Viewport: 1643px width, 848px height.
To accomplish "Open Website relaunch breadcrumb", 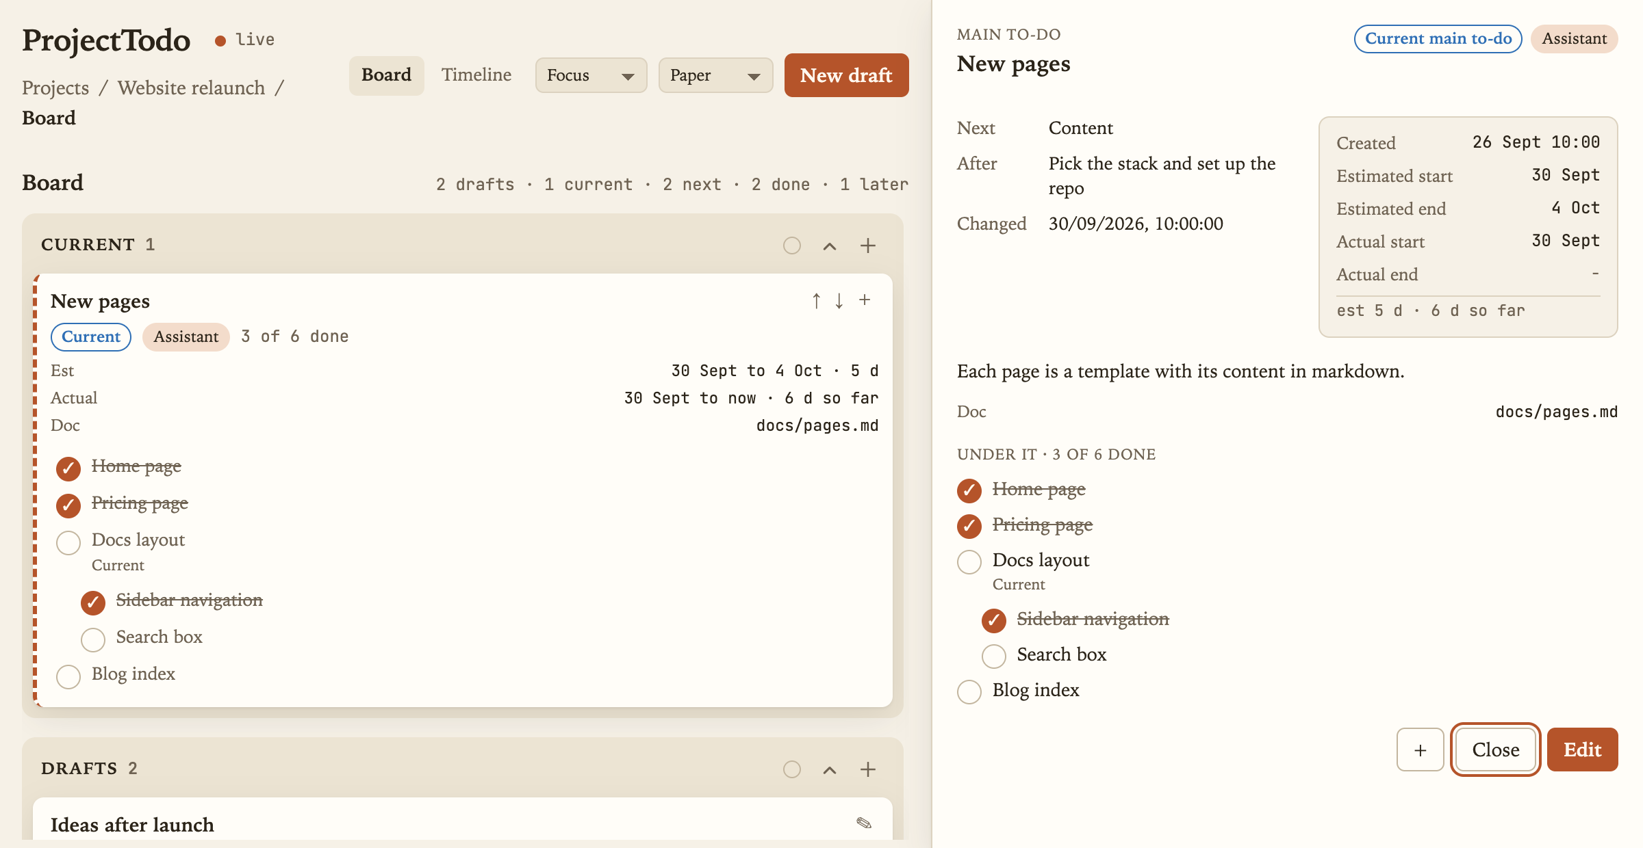I will click(x=191, y=88).
